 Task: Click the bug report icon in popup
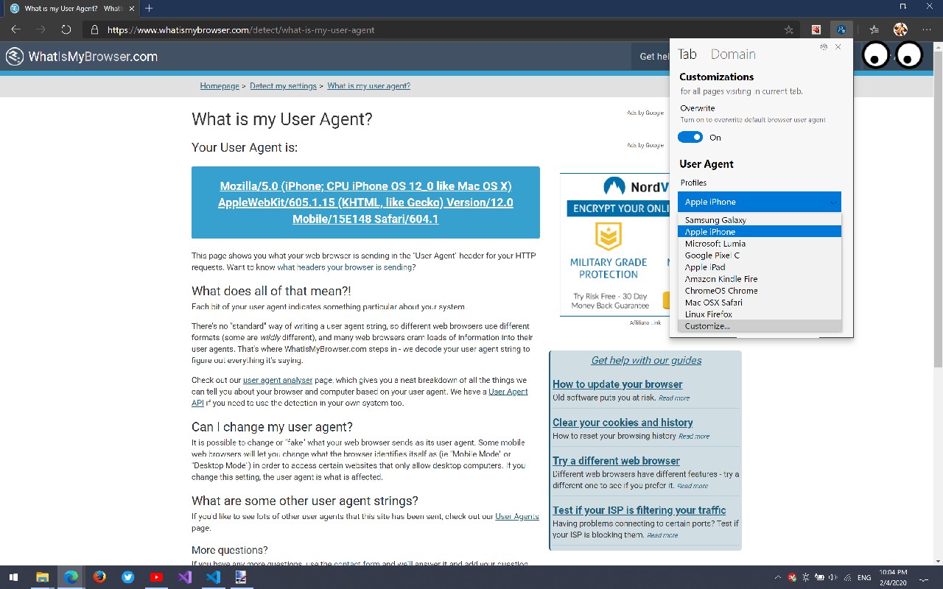[x=824, y=46]
